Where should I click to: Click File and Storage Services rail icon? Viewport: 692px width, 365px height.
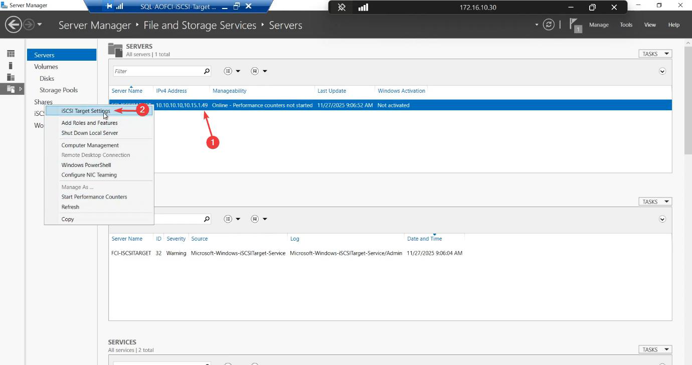click(x=11, y=89)
